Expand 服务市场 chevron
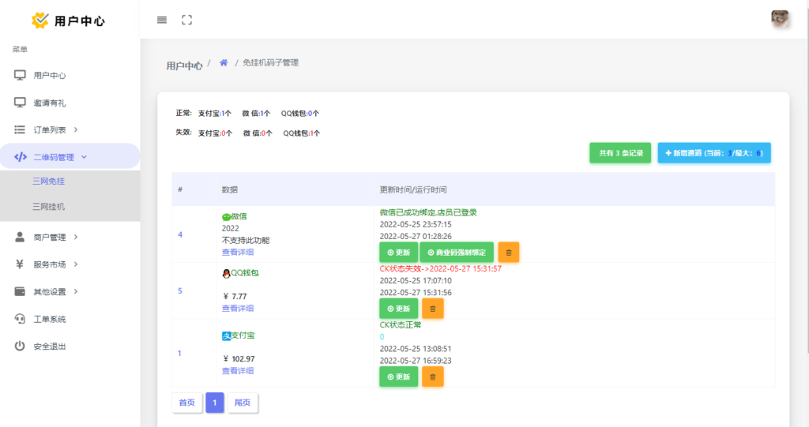This screenshot has width=809, height=427. (x=76, y=264)
